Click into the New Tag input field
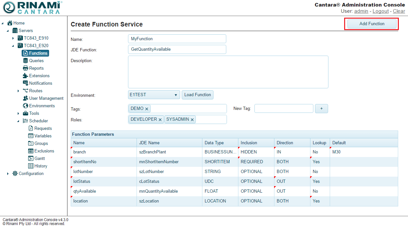This screenshot has width=408, height=228. 284,109
